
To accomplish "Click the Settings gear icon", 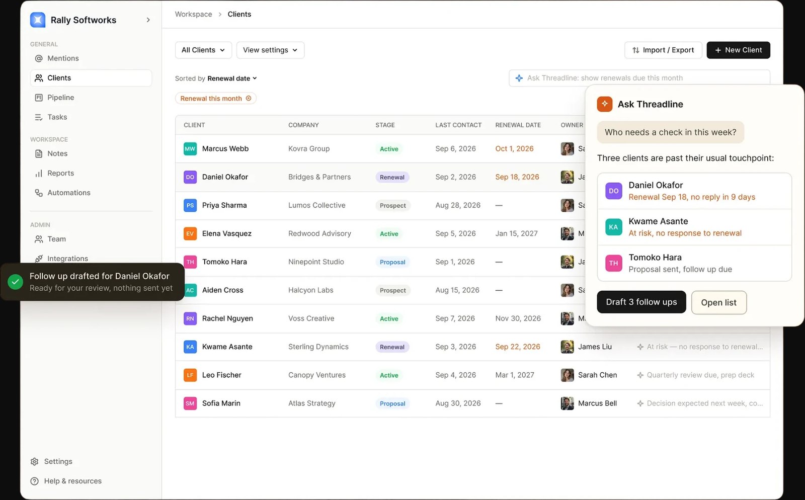I will (35, 462).
